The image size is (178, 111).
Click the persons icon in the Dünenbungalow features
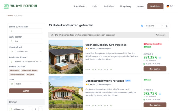87,105
